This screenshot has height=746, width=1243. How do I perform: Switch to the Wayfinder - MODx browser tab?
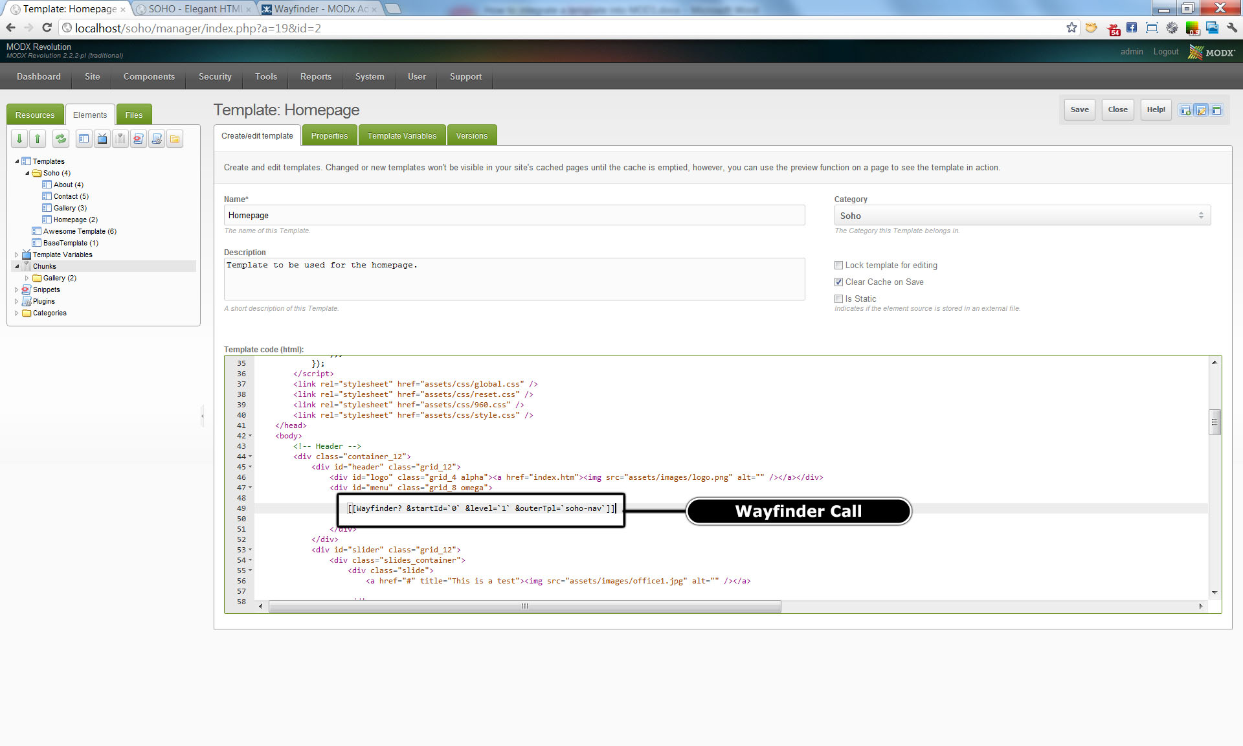point(320,9)
